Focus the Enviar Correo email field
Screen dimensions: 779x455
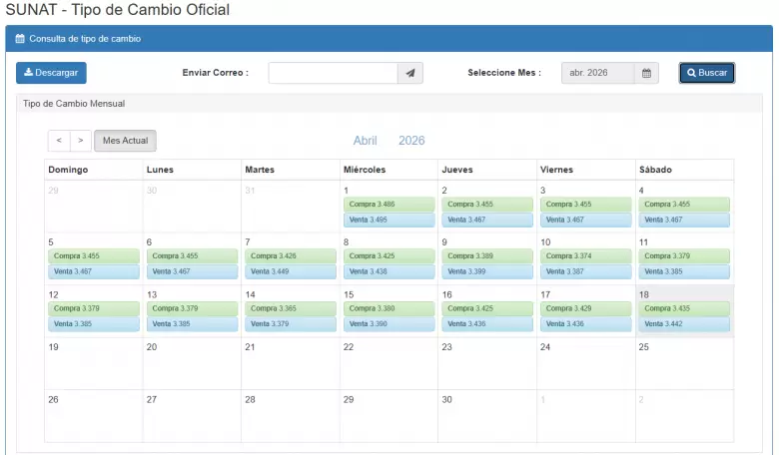coord(333,73)
